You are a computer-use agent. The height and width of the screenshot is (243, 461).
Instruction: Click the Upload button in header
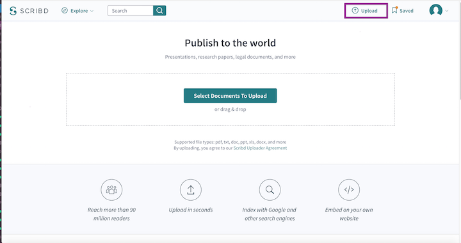[366, 11]
